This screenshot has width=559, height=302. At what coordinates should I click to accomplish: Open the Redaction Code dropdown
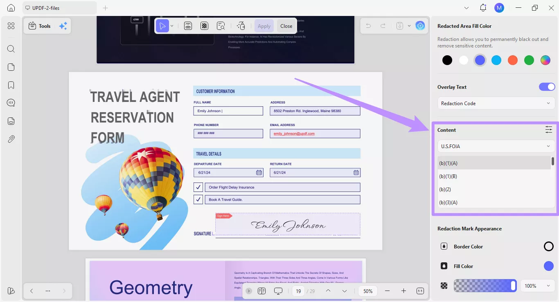click(496, 103)
